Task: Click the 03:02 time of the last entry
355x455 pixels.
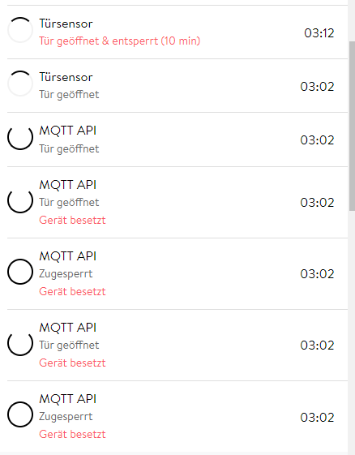Action: tap(317, 417)
